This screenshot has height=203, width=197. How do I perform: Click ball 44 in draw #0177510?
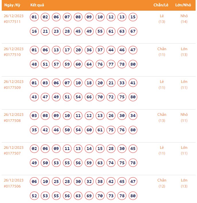pyautogui.click(x=111, y=50)
